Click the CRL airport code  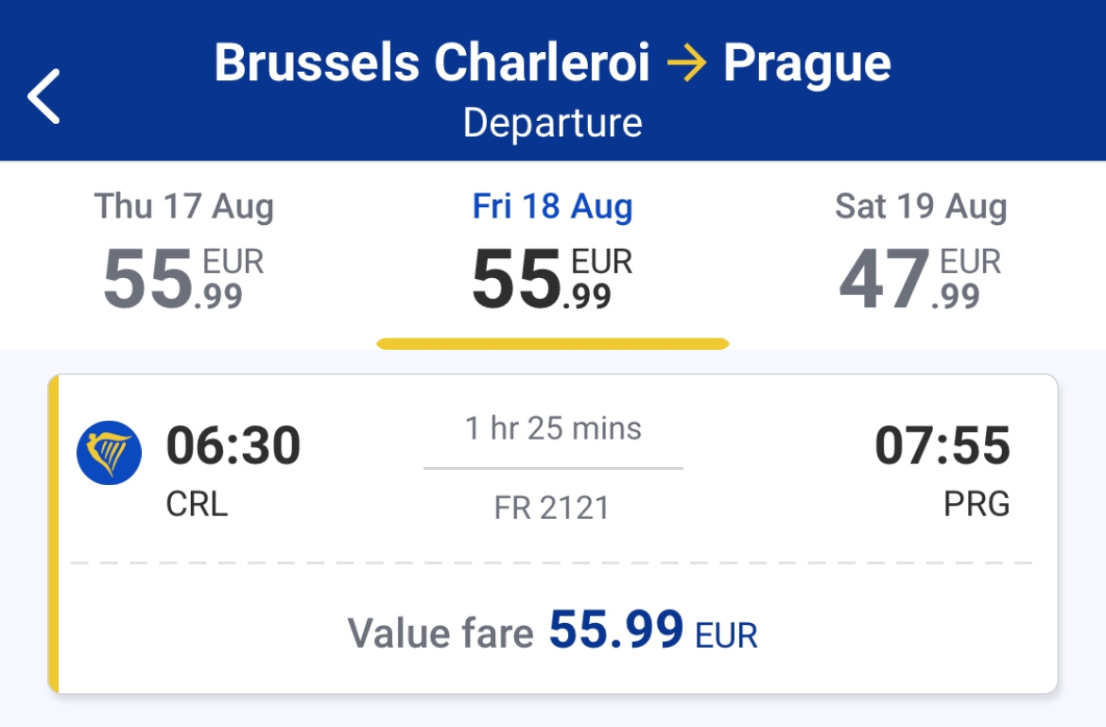pos(197,504)
